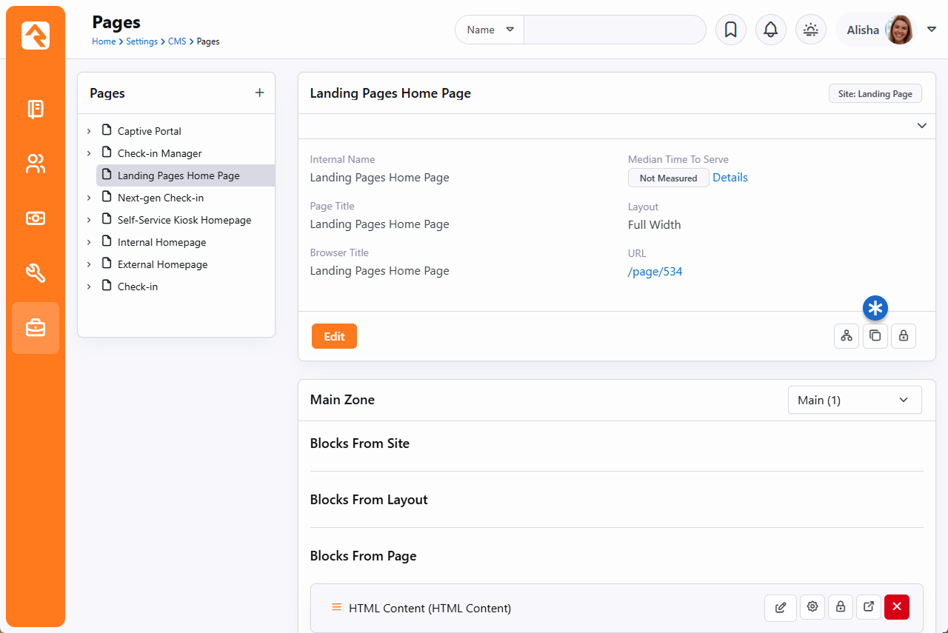Open the Name search type dropdown
This screenshot has height=633, width=948.
tap(490, 30)
